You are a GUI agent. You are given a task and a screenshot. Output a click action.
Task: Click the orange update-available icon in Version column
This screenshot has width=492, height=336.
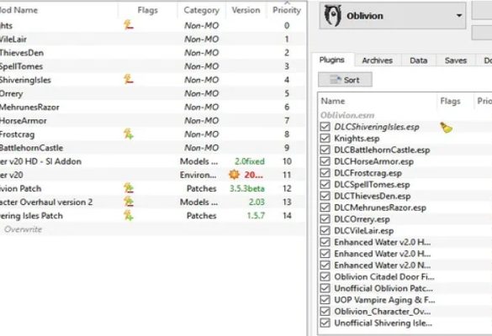coord(234,175)
